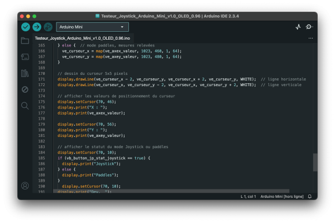The image size is (335, 223).
Task: Show the Debug sidebar panel
Action: coord(25,89)
